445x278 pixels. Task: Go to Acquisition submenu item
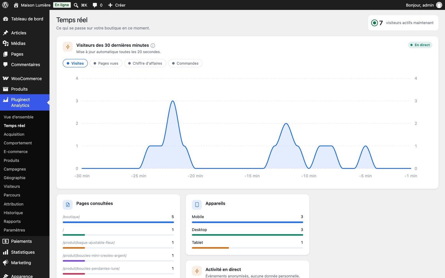(x=14, y=134)
